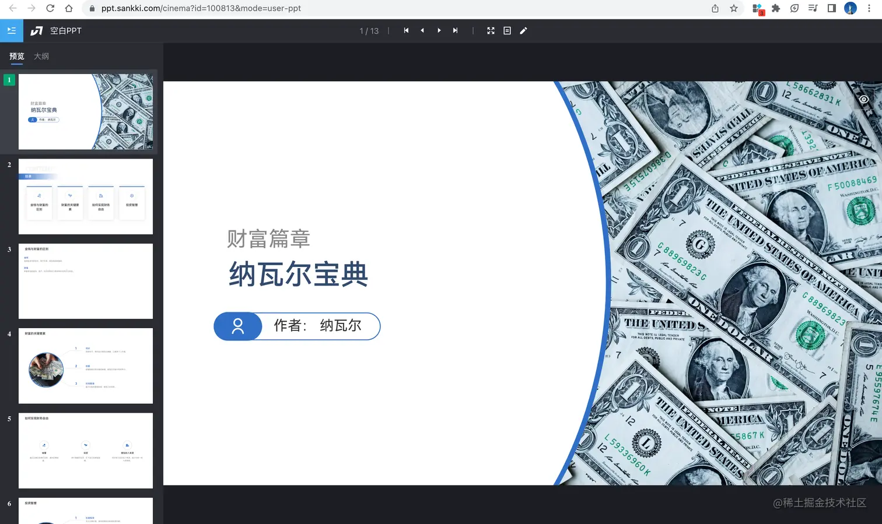
Task: Enter fullscreen presentation mode
Action: coord(491,30)
